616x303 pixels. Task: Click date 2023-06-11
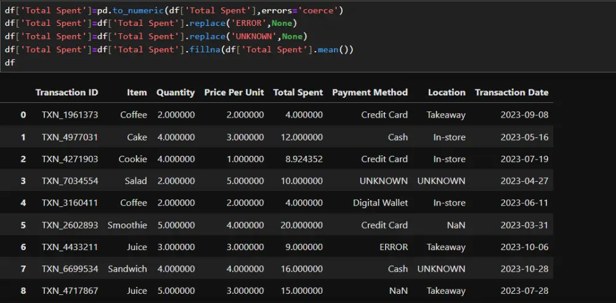[x=524, y=203]
